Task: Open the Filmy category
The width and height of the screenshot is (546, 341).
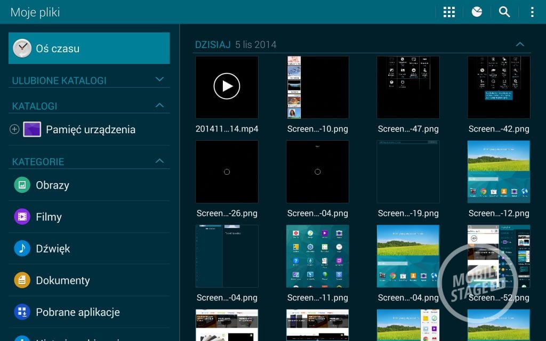Action: [x=89, y=217]
